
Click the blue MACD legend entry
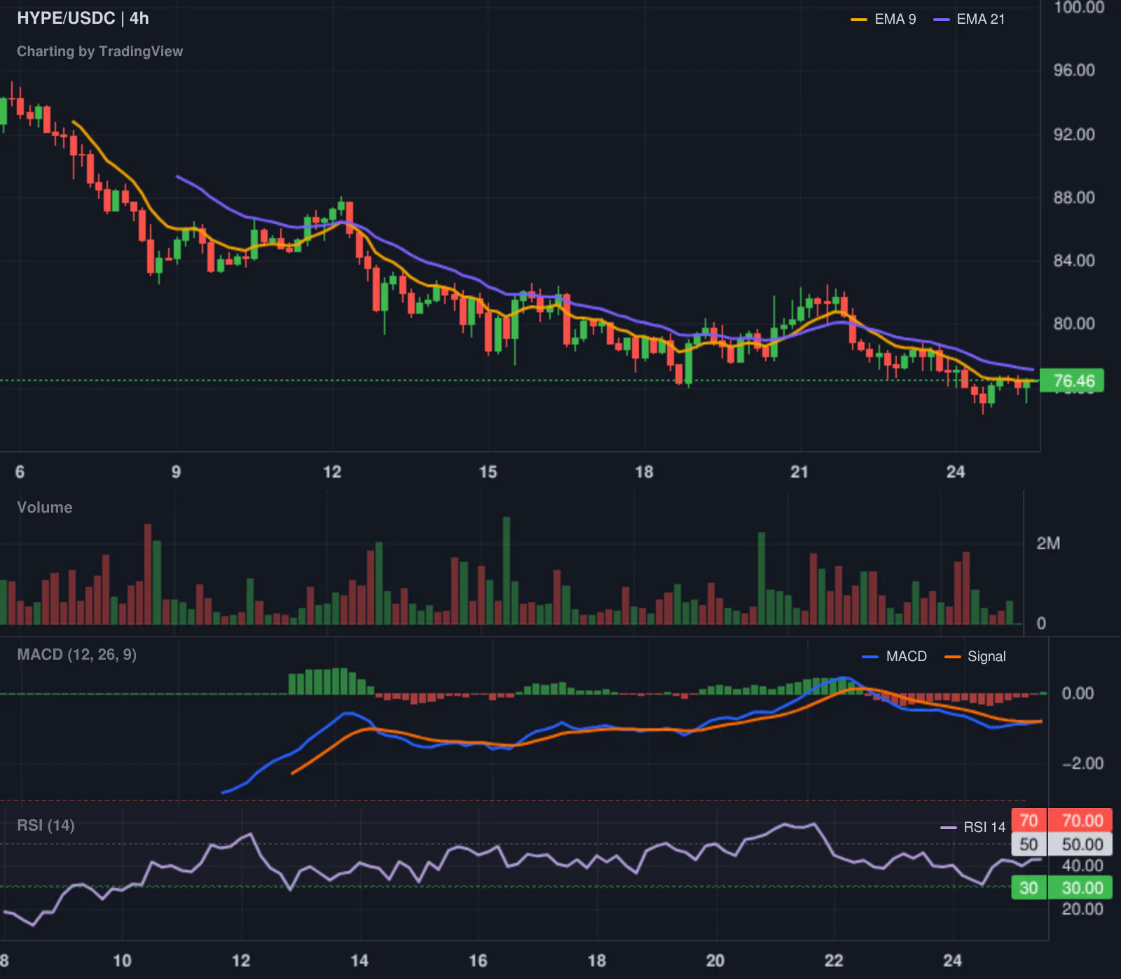click(894, 656)
